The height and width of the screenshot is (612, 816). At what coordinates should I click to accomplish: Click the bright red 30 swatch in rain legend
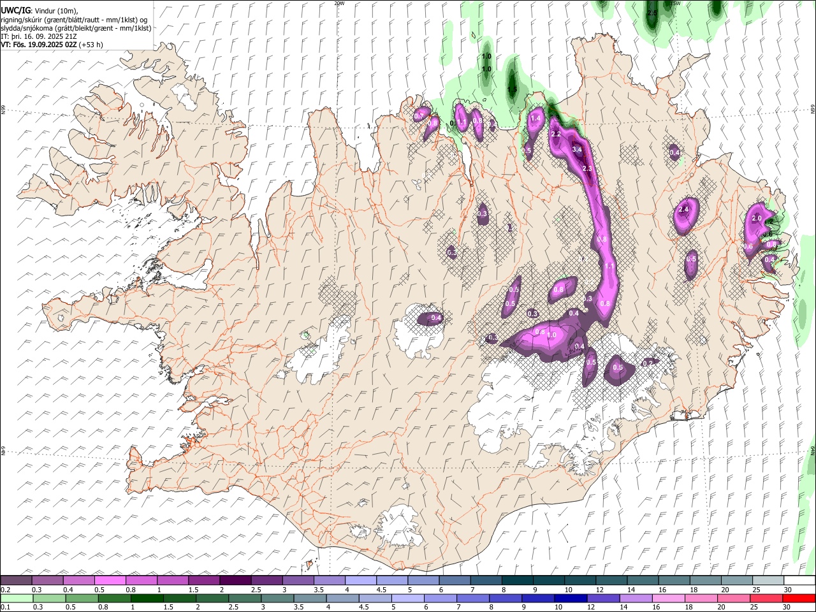tap(799, 599)
